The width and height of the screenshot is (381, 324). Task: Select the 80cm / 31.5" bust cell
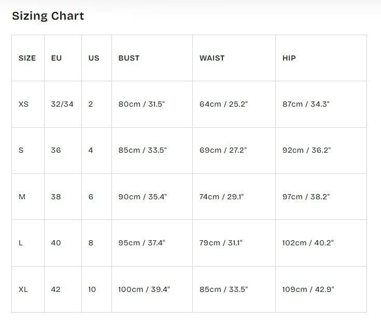coord(142,104)
